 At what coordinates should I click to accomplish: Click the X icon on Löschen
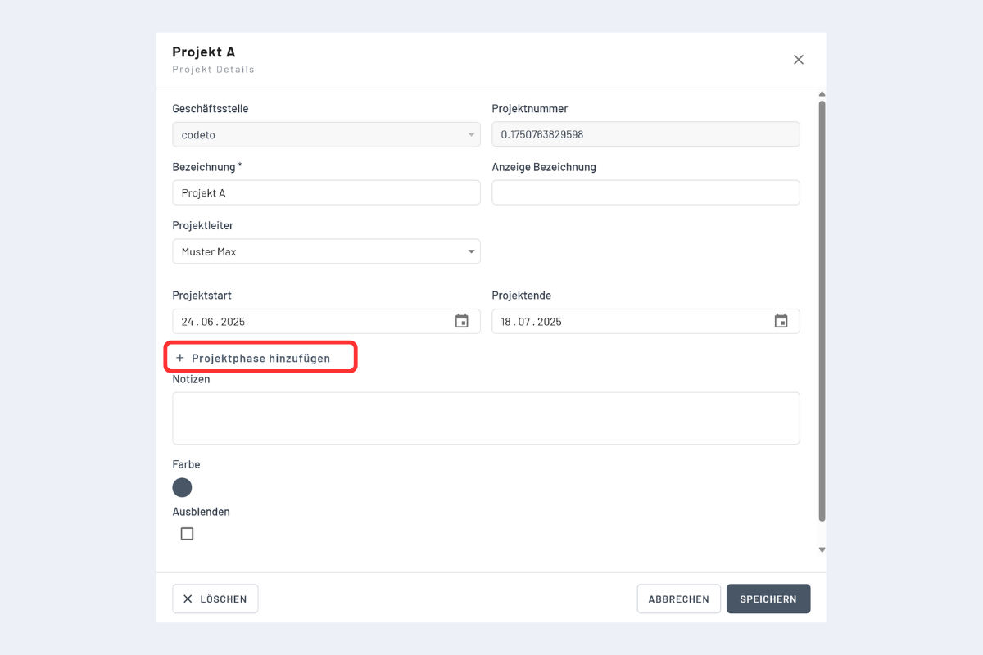coord(188,599)
